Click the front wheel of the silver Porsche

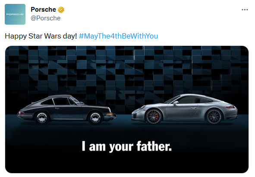(x=153, y=116)
